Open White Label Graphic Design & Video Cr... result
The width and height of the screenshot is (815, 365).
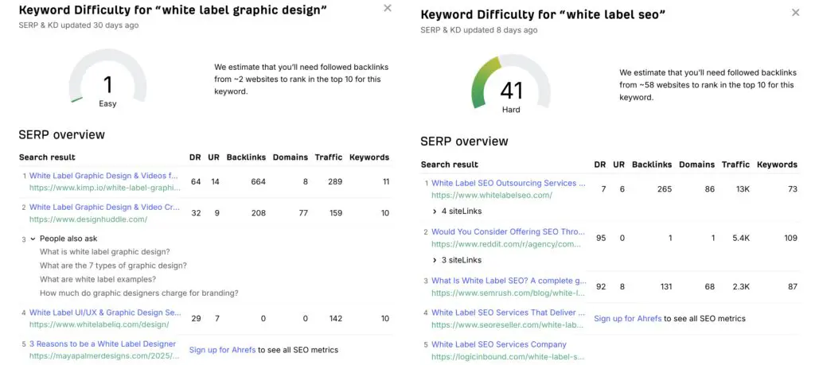(104, 207)
